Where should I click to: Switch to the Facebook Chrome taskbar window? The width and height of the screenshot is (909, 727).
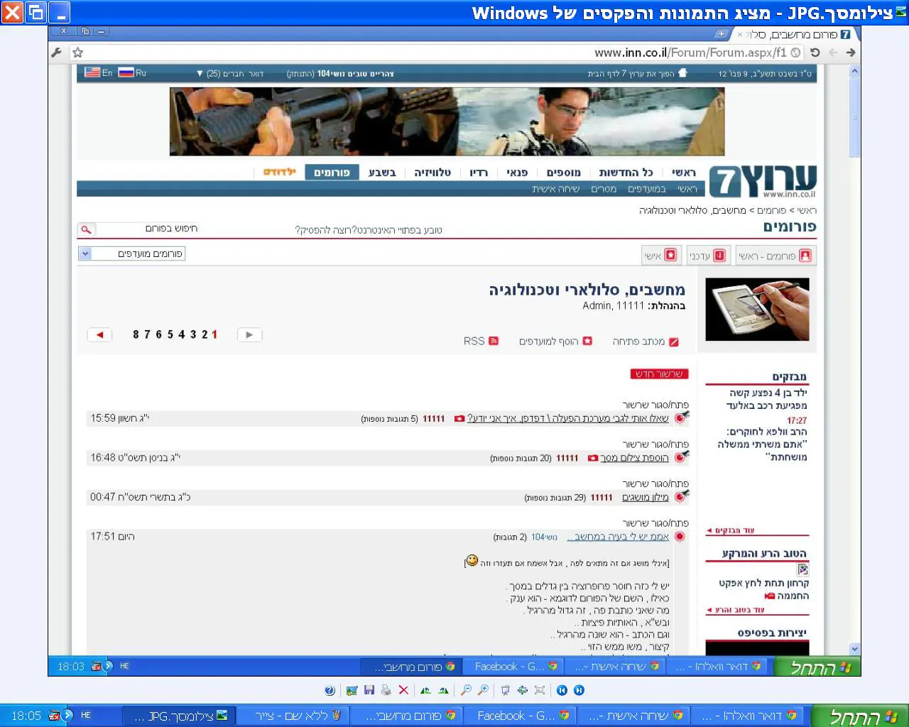[x=522, y=716]
